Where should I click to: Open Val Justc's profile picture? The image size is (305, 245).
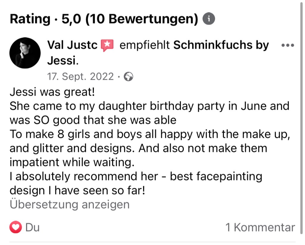(x=25, y=53)
